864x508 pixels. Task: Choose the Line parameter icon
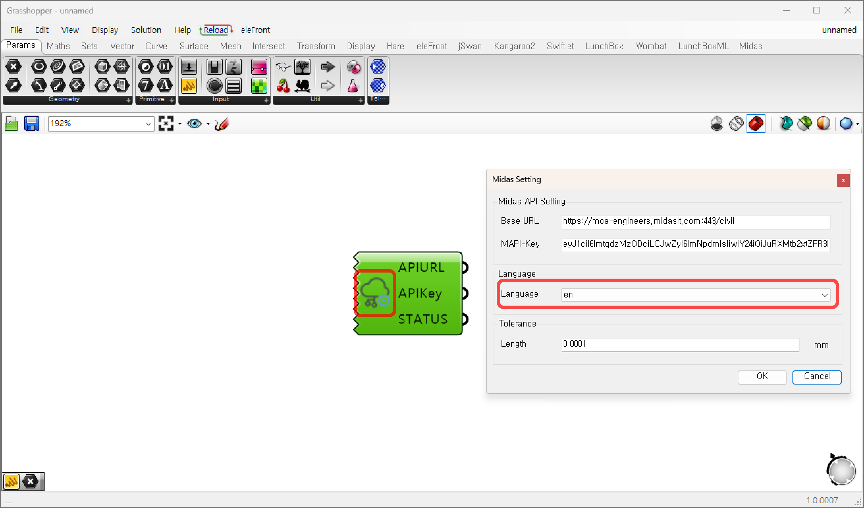coord(58,85)
